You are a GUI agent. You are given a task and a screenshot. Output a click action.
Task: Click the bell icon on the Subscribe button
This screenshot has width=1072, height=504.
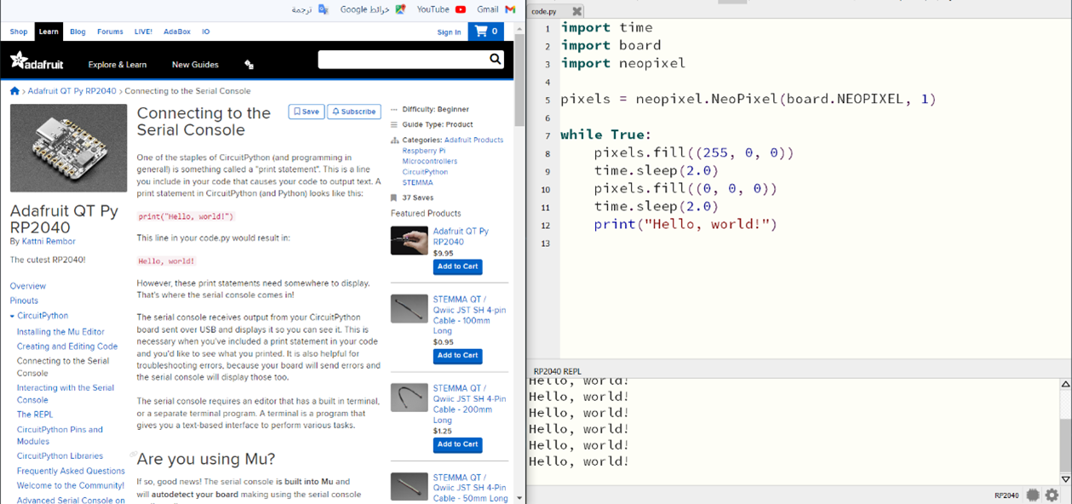coord(335,111)
